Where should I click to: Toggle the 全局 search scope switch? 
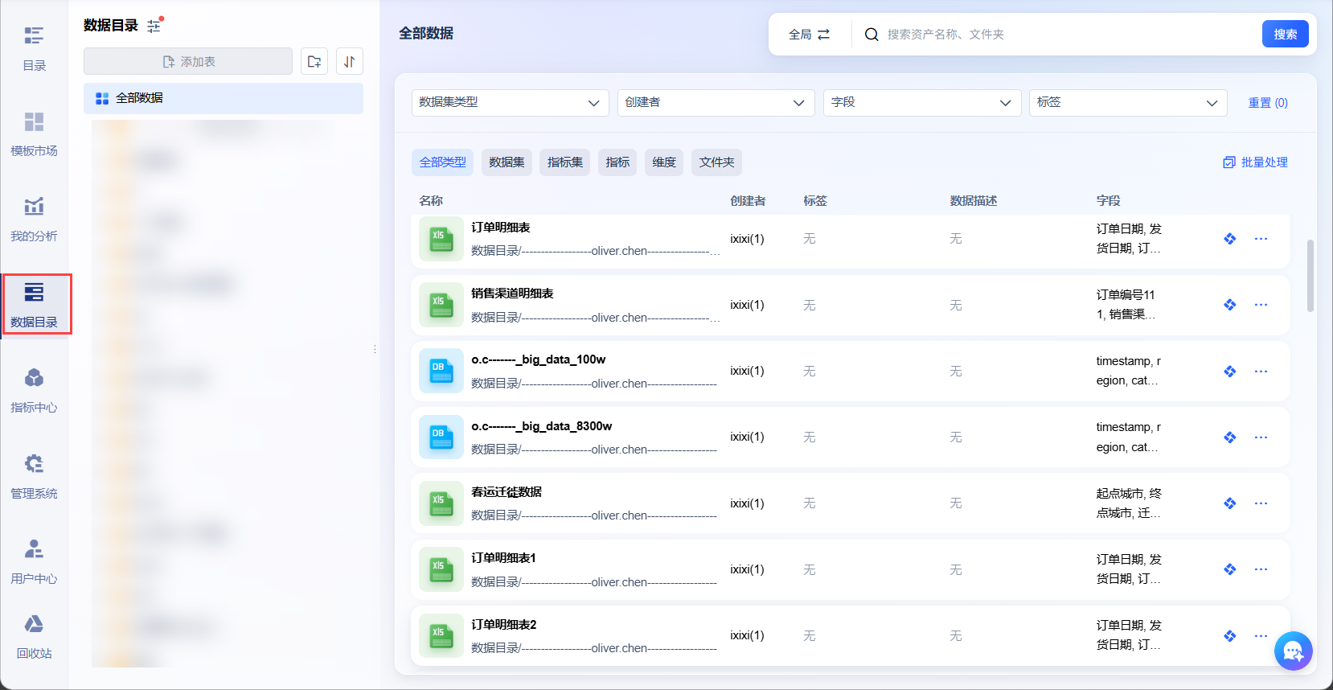pyautogui.click(x=809, y=35)
